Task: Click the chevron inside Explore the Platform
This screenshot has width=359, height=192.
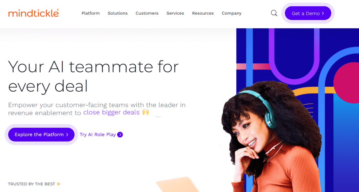Action: [67, 135]
